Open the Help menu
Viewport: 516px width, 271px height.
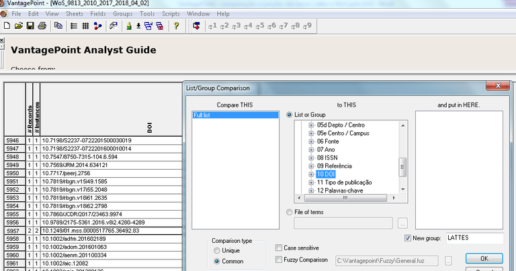pyautogui.click(x=223, y=14)
